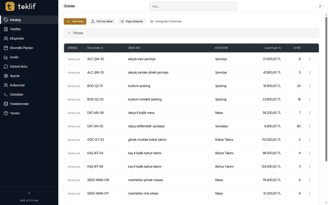Sort table by Liste Fiyatı column
The height and width of the screenshot is (205, 328).
coord(273,48)
